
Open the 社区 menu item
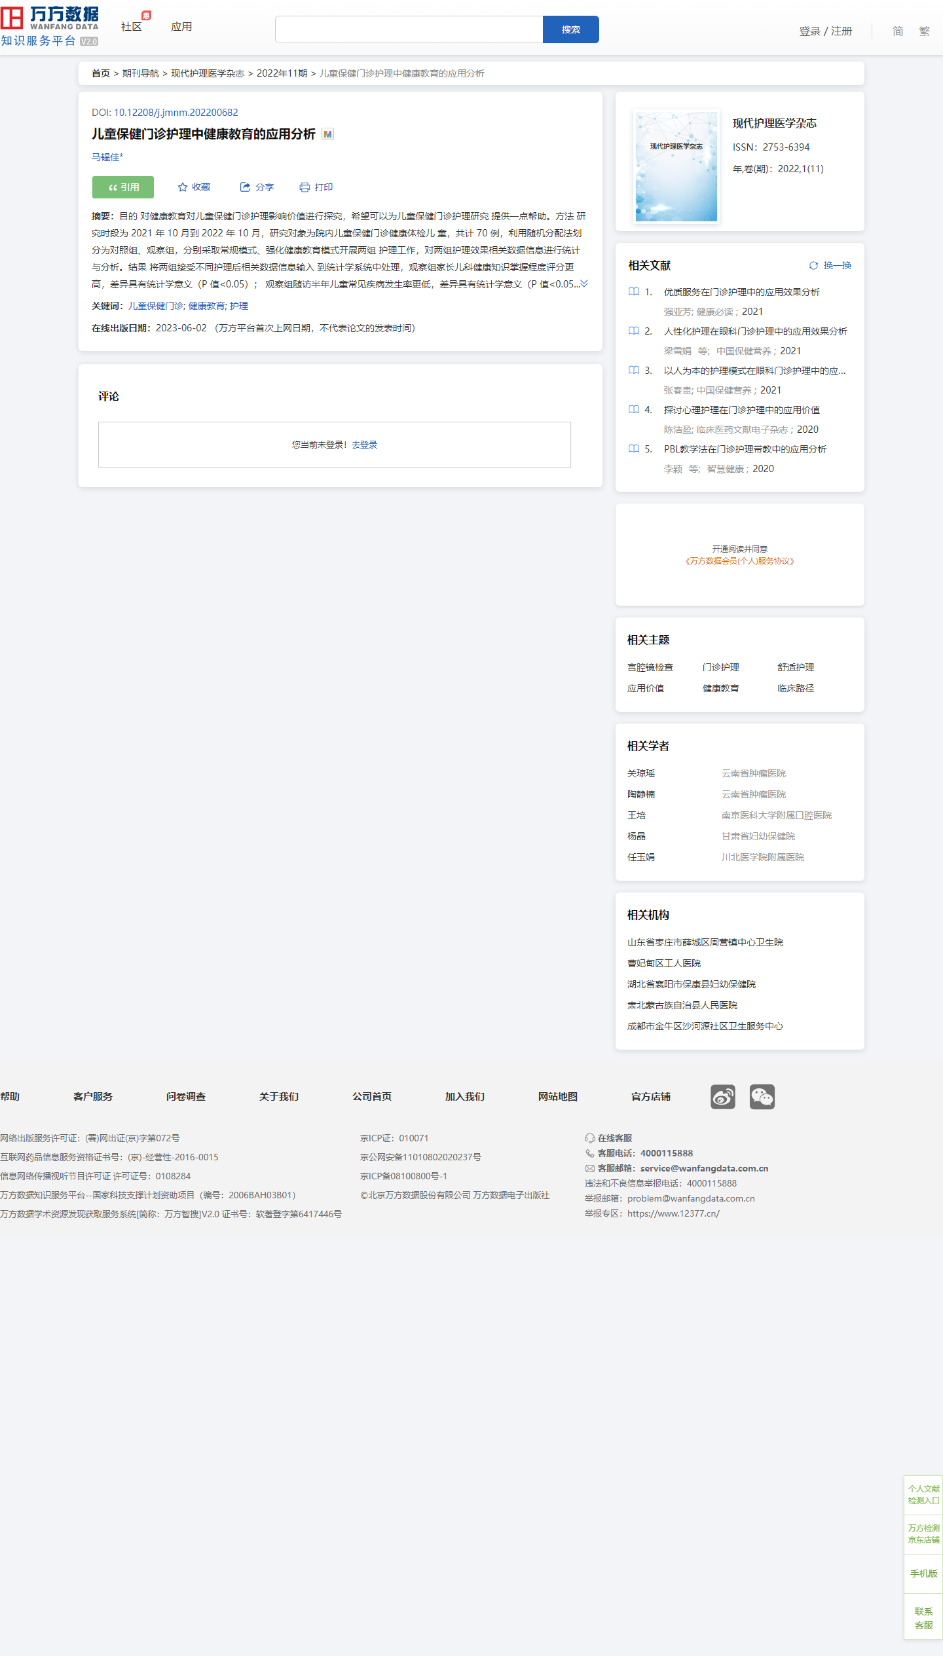[x=132, y=27]
